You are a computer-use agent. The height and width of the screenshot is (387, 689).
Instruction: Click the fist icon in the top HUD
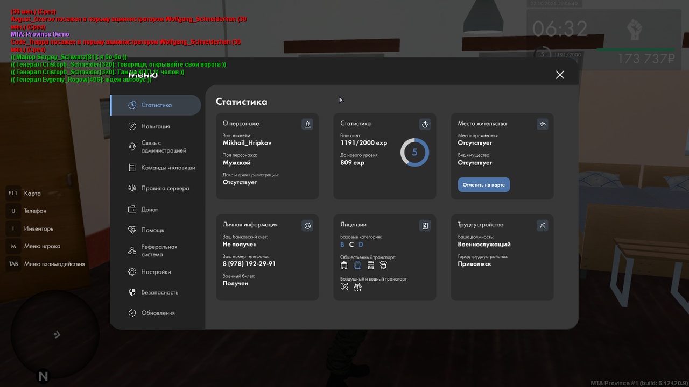coord(635,28)
